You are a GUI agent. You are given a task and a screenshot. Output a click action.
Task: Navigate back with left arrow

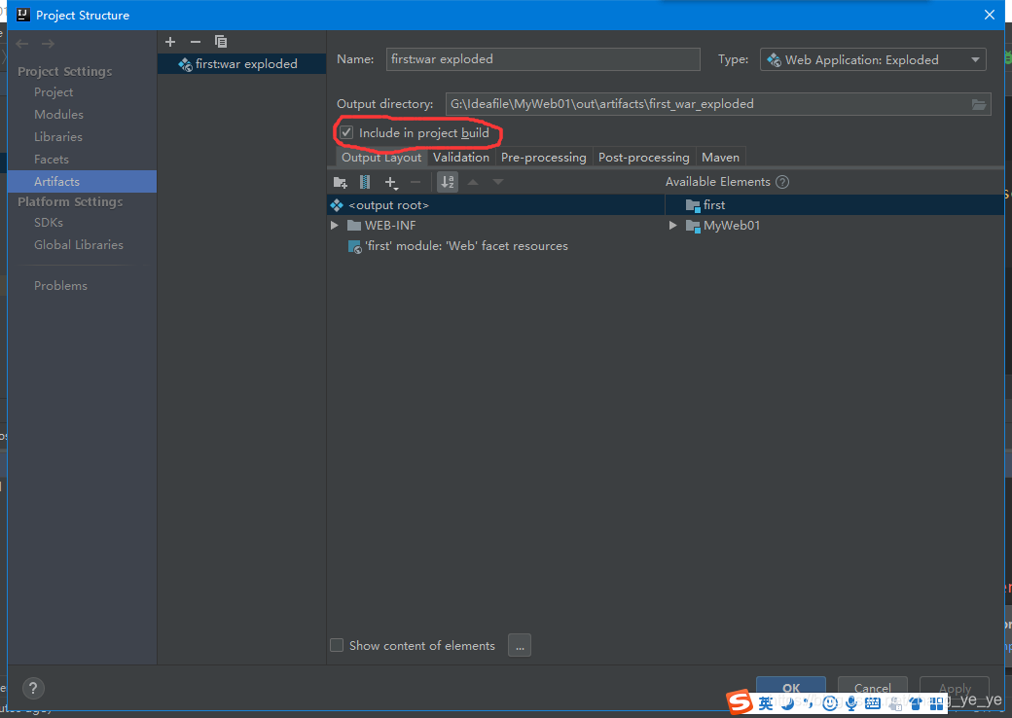pyautogui.click(x=22, y=43)
